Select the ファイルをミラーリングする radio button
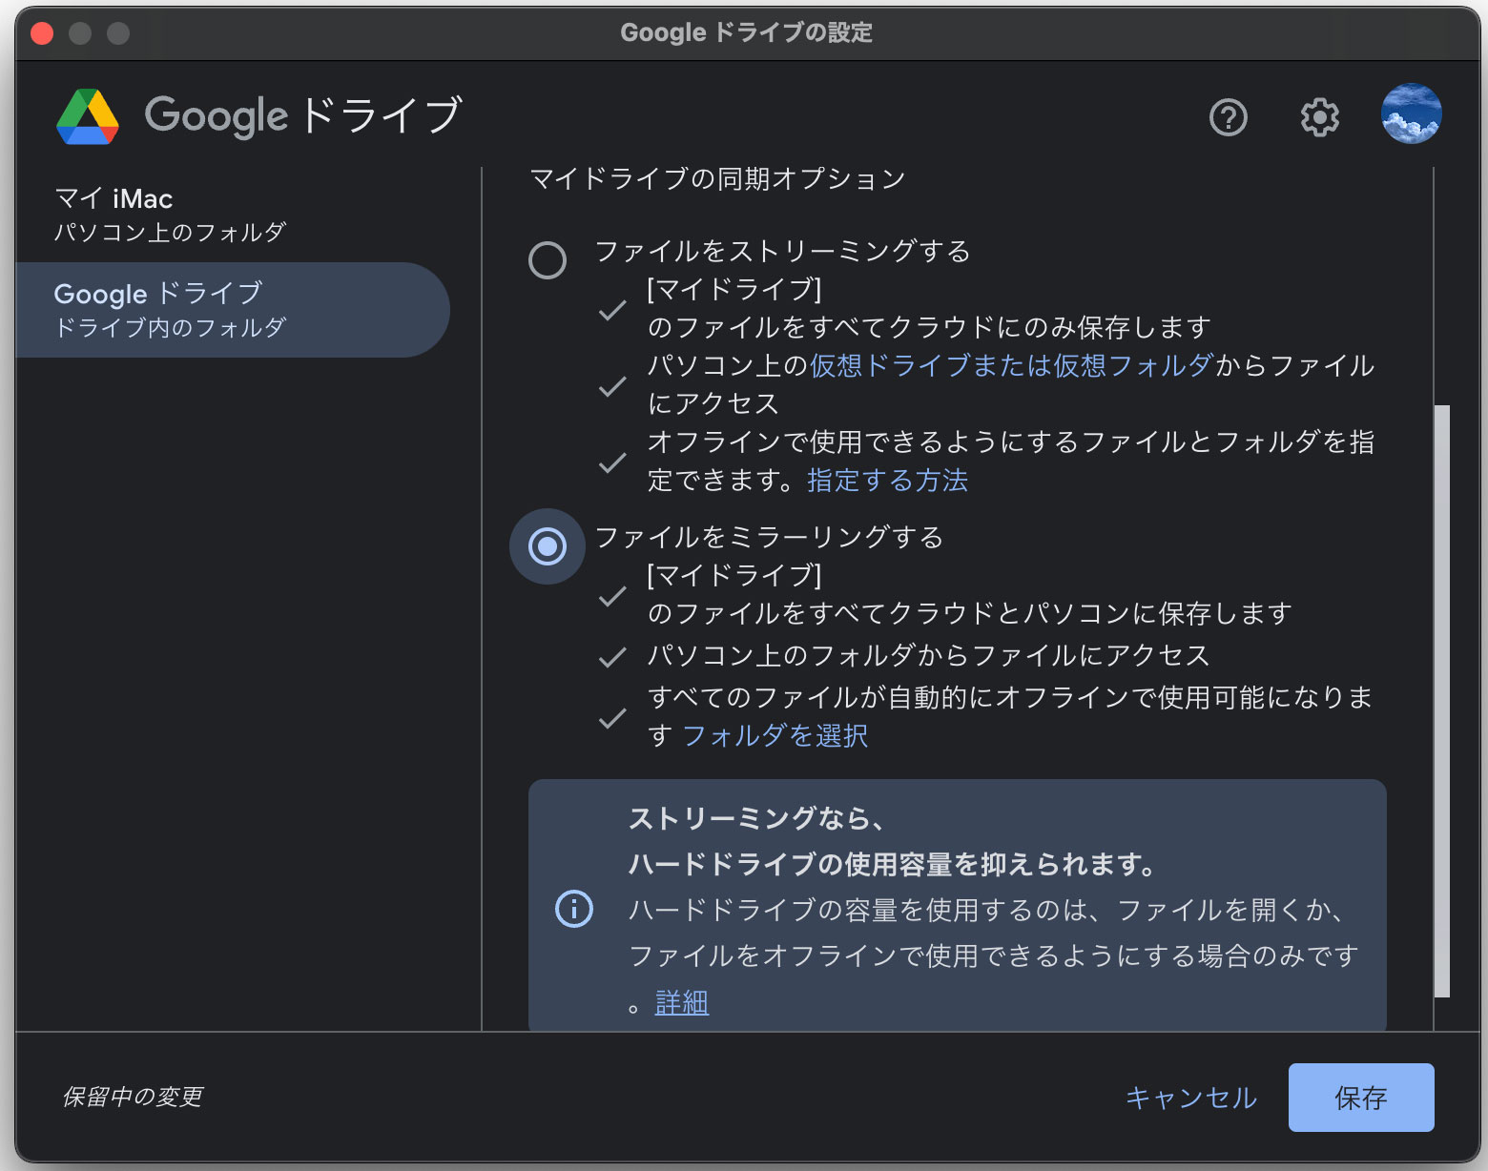The height and width of the screenshot is (1171, 1488). [x=548, y=546]
